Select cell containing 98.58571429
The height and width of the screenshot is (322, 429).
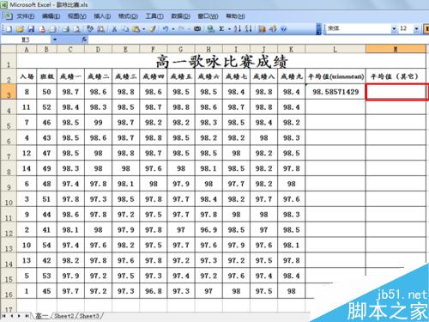click(335, 92)
